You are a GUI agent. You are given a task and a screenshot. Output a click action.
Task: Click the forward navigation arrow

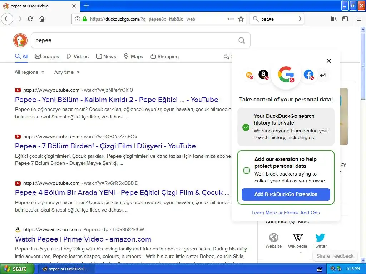[19, 19]
